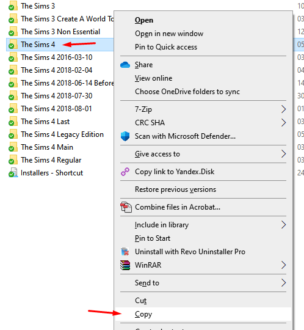Expand the CRC SHA submenu arrow

283,123
